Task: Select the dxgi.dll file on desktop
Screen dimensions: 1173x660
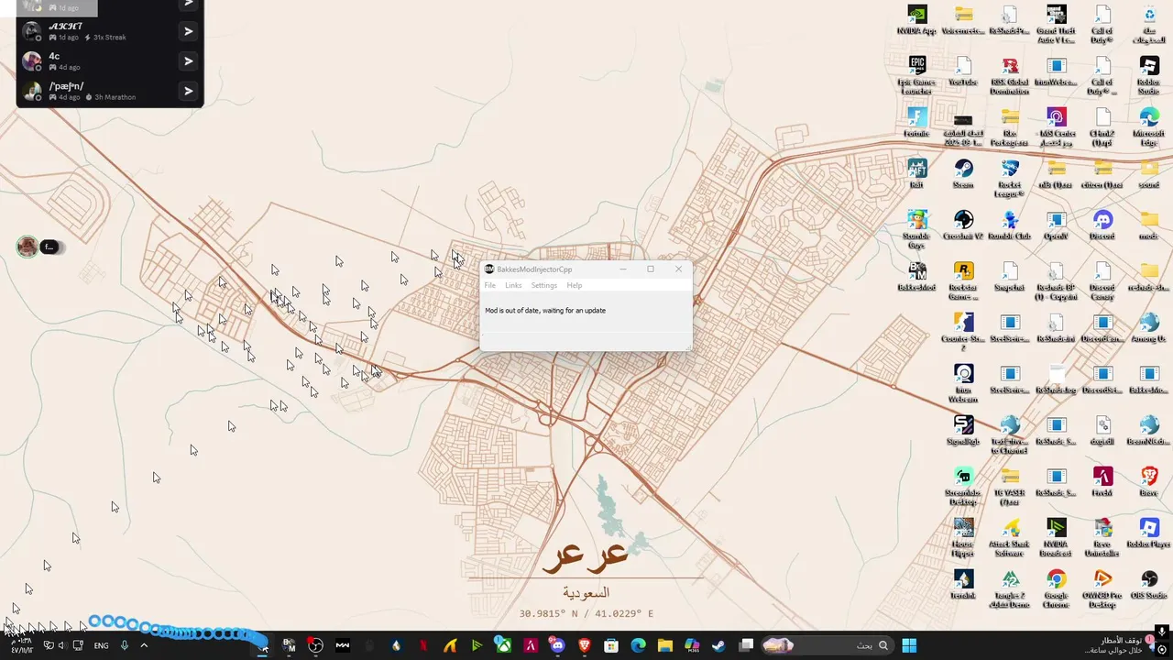Action: (x=1102, y=431)
